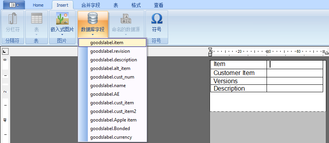Open the 合并字段 ribbon tab

[91, 5]
